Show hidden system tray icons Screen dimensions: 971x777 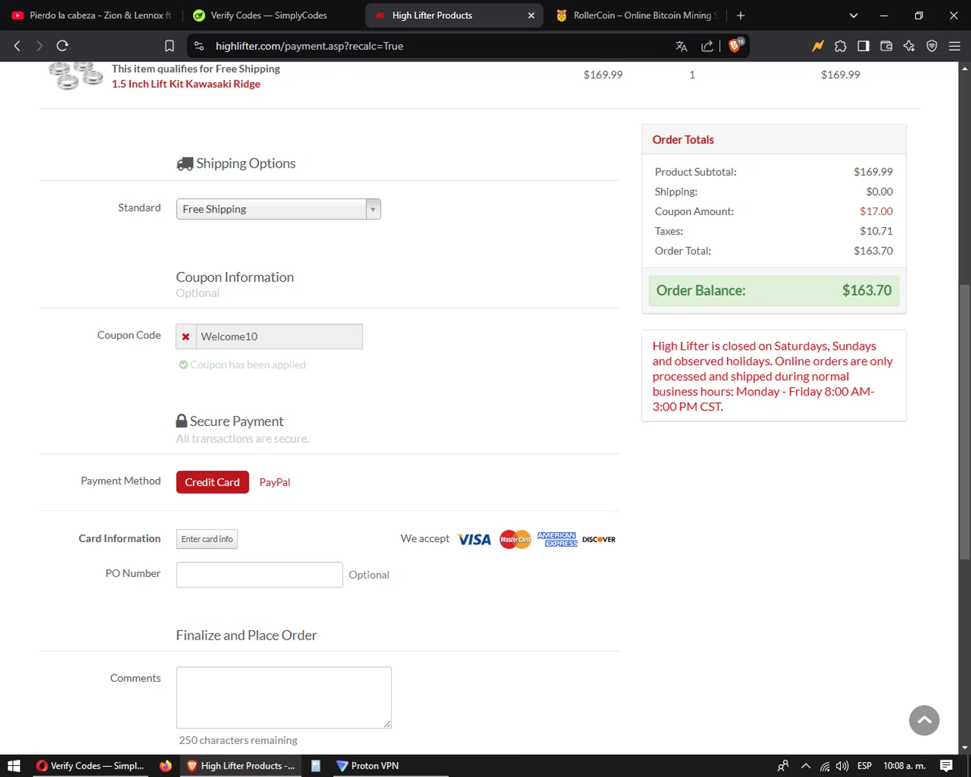tap(806, 766)
